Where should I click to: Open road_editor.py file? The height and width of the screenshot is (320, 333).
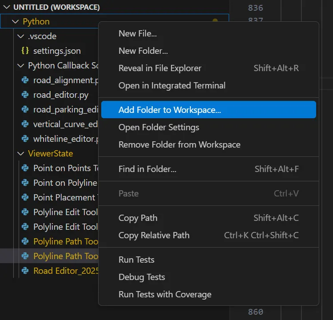tap(61, 95)
